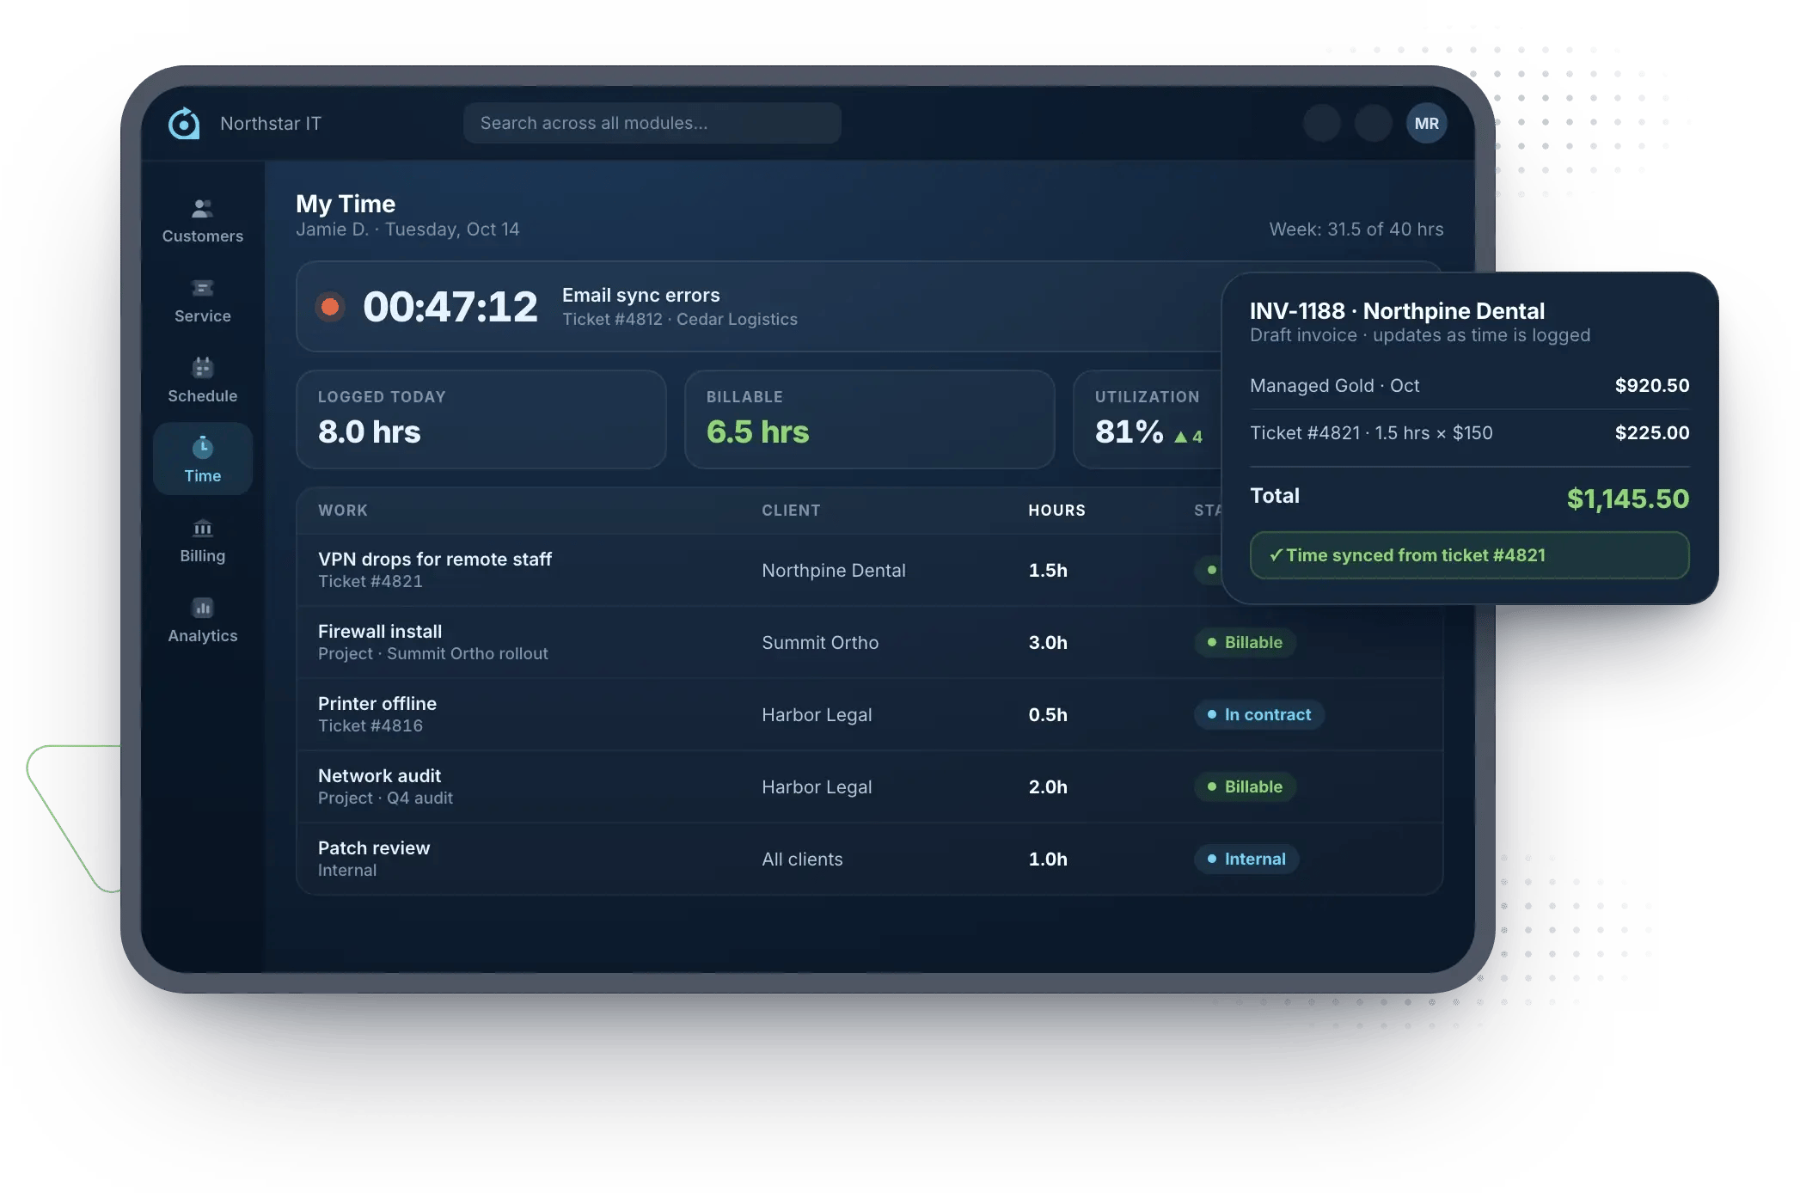1800x1193 pixels.
Task: Select the Time stopwatch icon
Action: [203, 447]
